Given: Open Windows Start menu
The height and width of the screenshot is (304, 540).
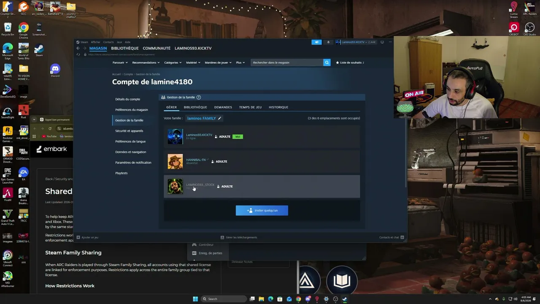Looking at the screenshot, I should click(195, 299).
